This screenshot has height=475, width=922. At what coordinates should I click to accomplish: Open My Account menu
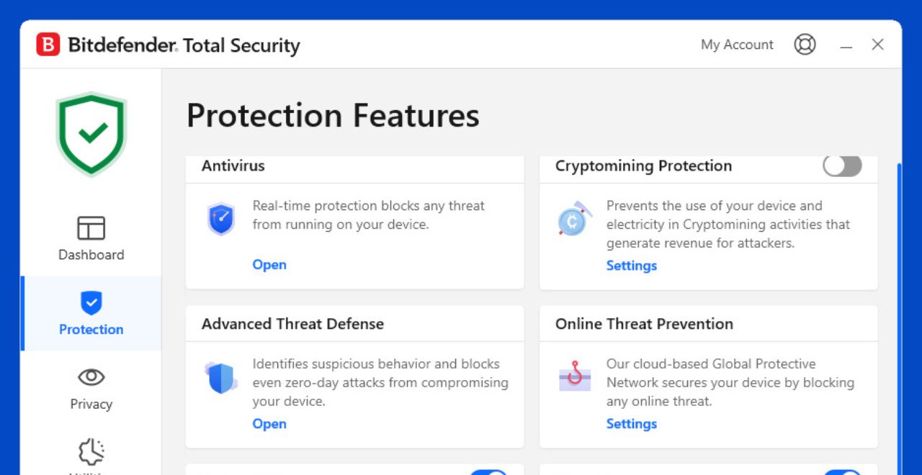pos(737,45)
